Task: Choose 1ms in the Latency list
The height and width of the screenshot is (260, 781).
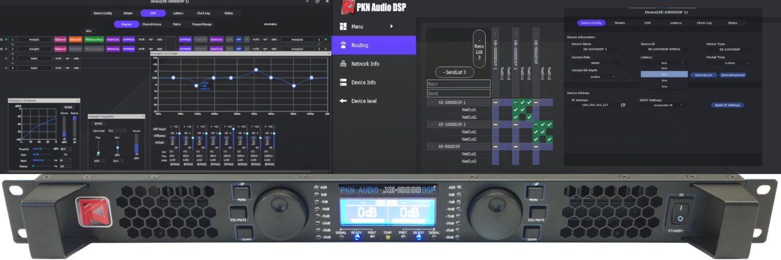Action: pyautogui.click(x=664, y=86)
